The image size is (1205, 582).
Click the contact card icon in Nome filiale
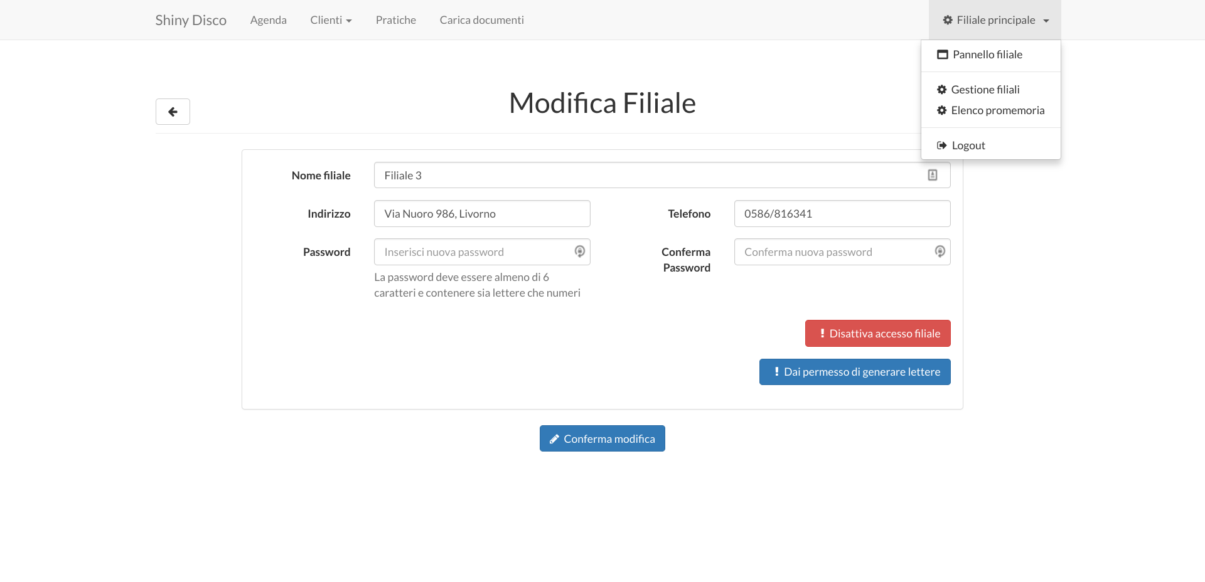click(x=933, y=175)
